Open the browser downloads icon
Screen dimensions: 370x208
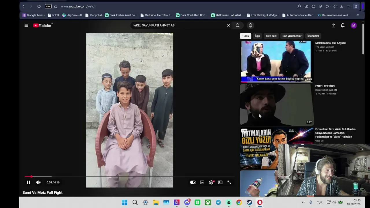tap(342, 6)
